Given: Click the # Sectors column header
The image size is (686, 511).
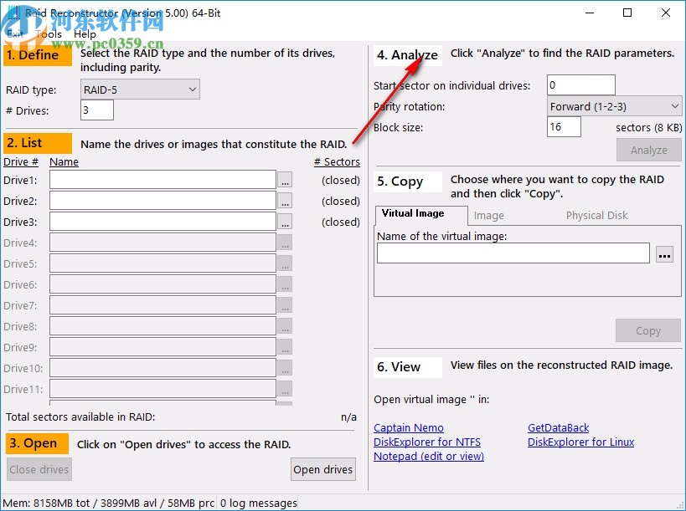Looking at the screenshot, I should point(337,162).
